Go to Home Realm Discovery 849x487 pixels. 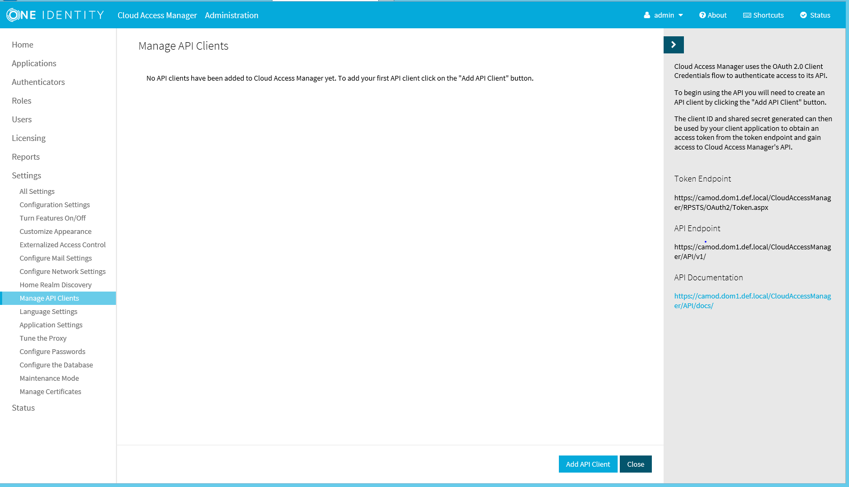click(56, 285)
